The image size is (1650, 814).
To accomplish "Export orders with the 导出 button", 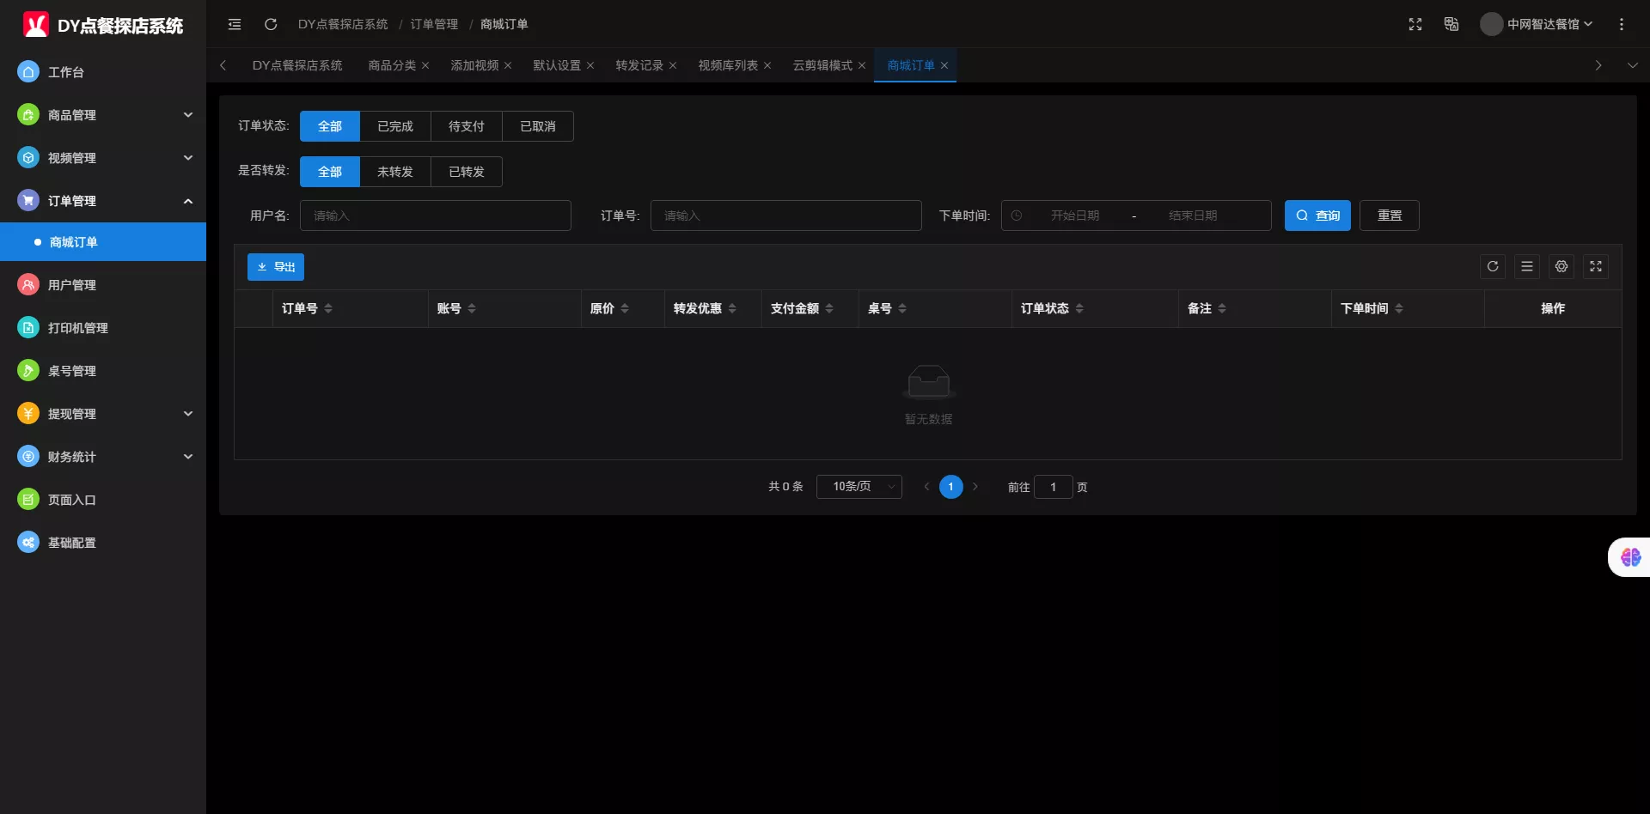I will 276,267.
